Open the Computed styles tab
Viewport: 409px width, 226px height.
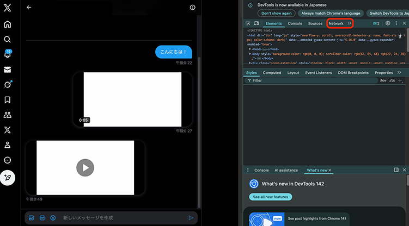point(272,72)
